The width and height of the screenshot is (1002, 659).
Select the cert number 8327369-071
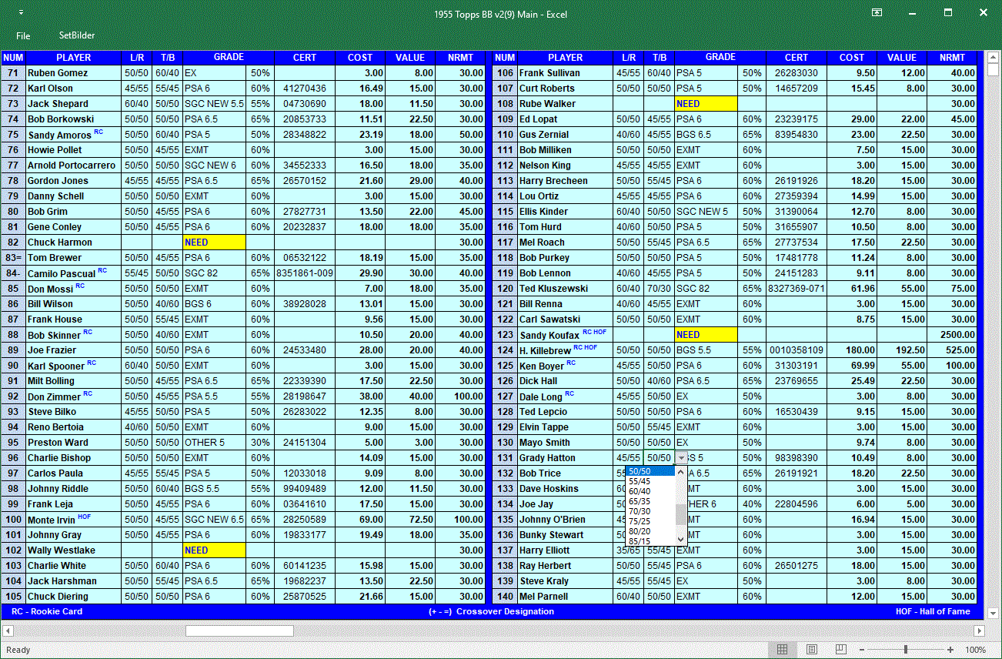click(797, 289)
